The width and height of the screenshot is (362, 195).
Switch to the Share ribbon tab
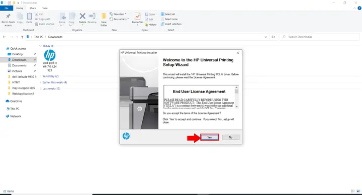coord(33,8)
